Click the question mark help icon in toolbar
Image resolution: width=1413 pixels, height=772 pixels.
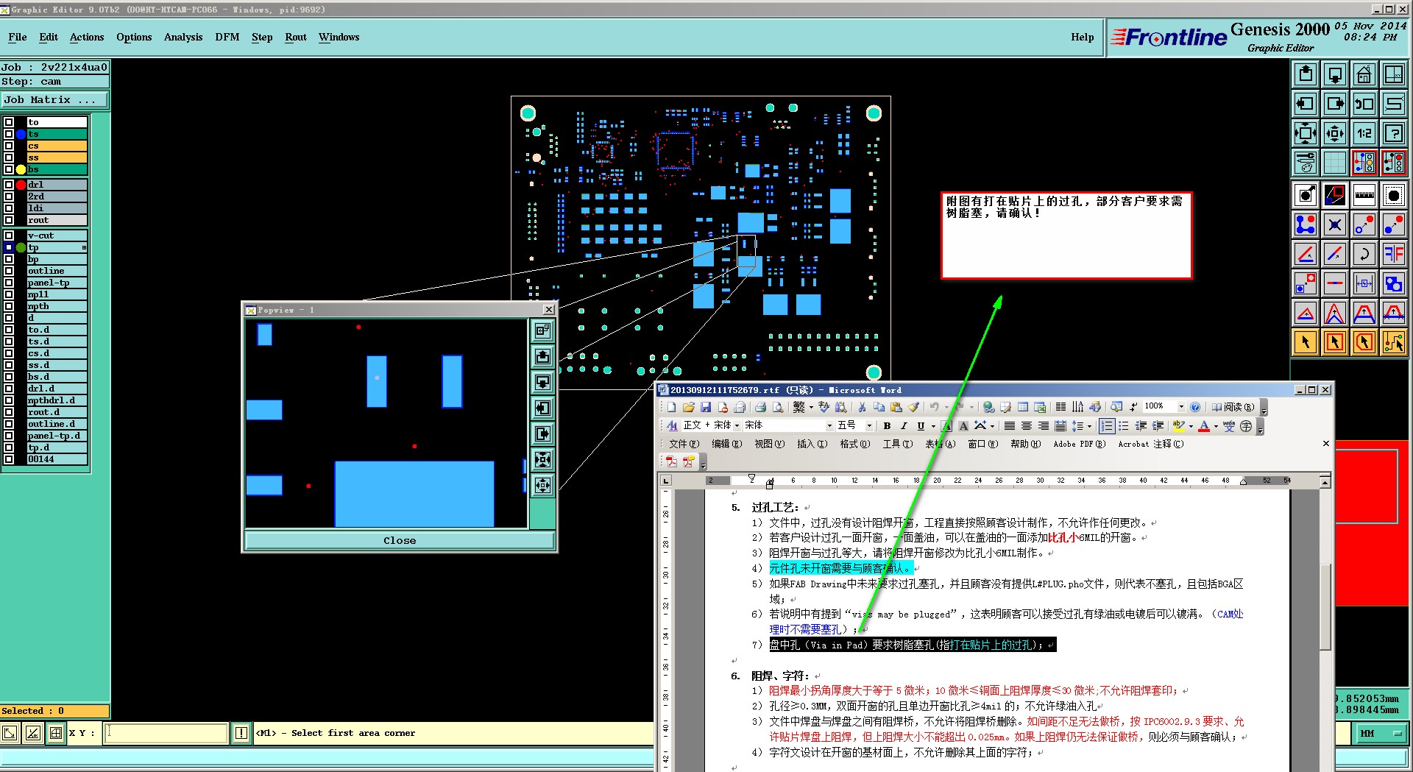click(x=1394, y=133)
